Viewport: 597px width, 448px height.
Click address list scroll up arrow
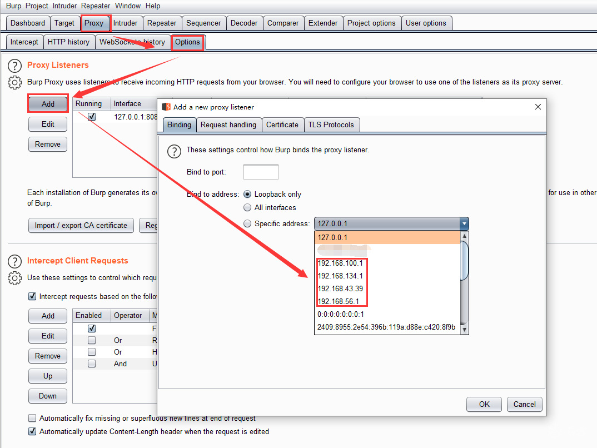[x=464, y=236]
